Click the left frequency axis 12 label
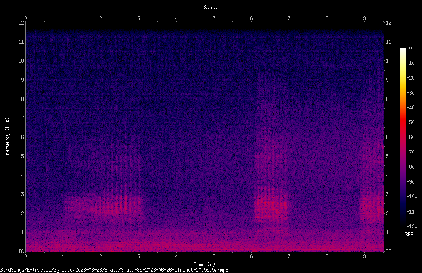Viewport: 422px width, 273px height. [x=21, y=23]
